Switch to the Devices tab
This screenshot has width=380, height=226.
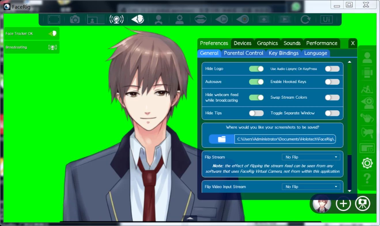(x=243, y=43)
